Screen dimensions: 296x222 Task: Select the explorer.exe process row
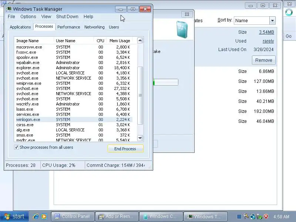(x=73, y=68)
